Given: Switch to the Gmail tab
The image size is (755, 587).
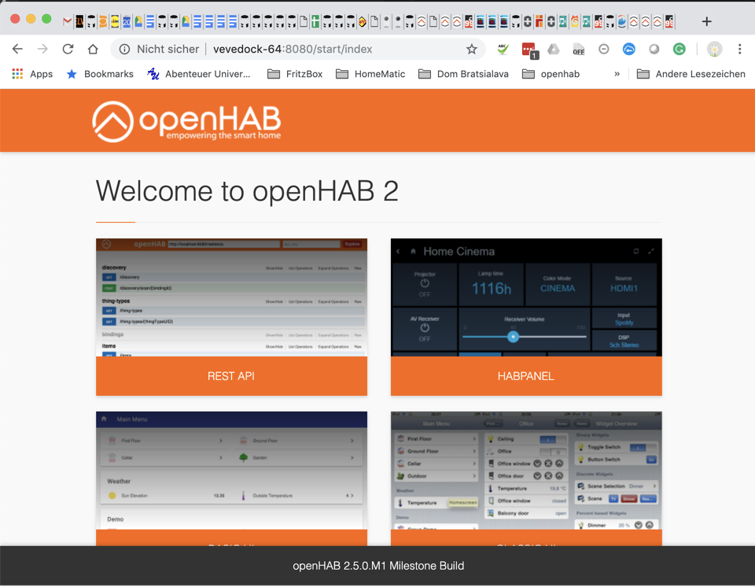Looking at the screenshot, I should click(x=67, y=21).
